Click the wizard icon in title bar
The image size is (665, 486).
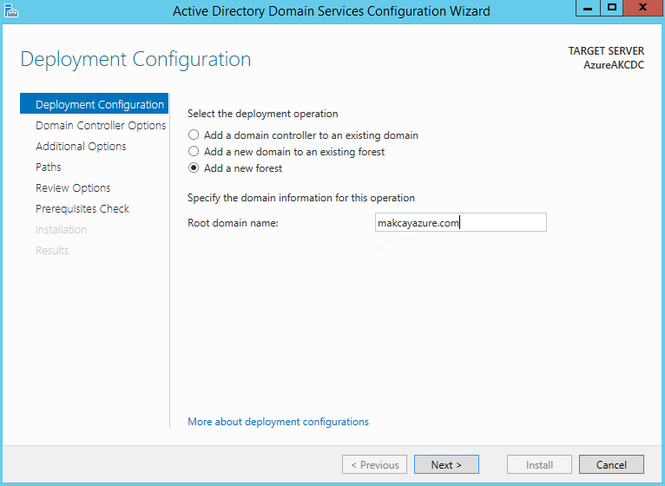click(11, 11)
